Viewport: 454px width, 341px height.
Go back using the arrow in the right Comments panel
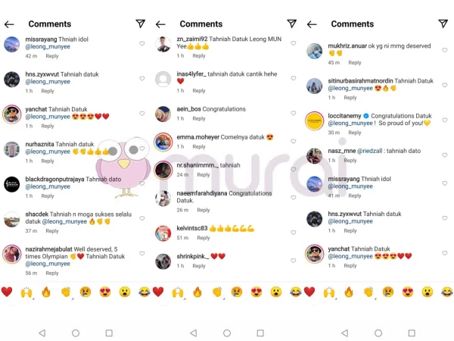coord(312,24)
